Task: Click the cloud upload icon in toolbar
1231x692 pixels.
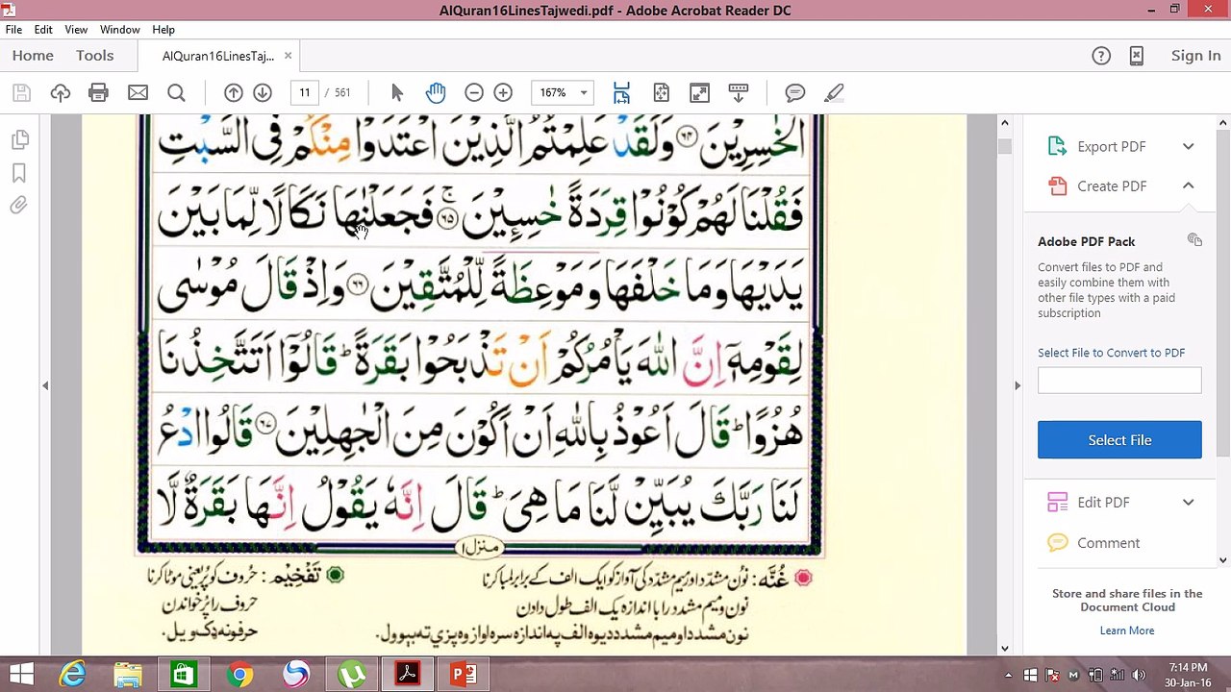Action: tap(61, 92)
